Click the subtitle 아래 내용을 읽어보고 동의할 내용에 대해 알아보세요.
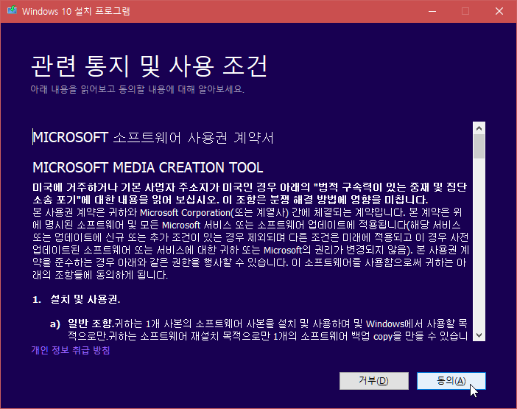Viewport: 517px width, 409px height. [x=137, y=89]
